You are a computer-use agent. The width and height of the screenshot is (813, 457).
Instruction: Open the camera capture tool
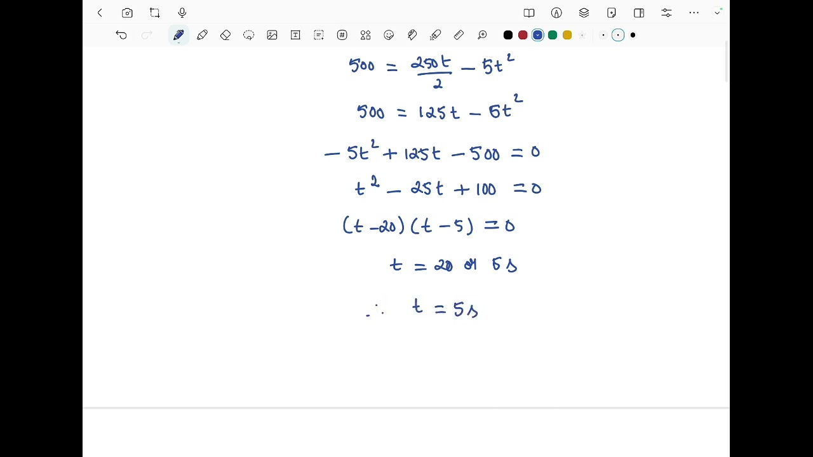(x=127, y=13)
